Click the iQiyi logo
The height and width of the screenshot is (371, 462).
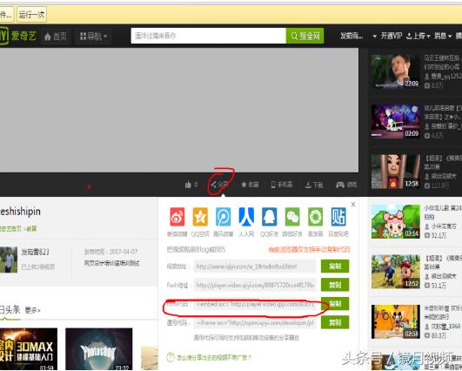point(18,36)
